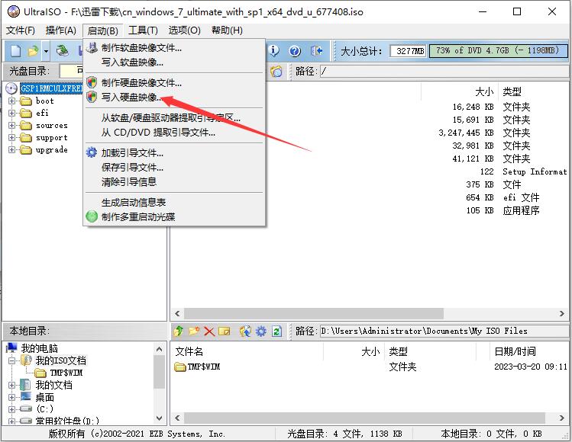Click the new folder icon in local toolbar
The height and width of the screenshot is (442, 572).
click(194, 331)
